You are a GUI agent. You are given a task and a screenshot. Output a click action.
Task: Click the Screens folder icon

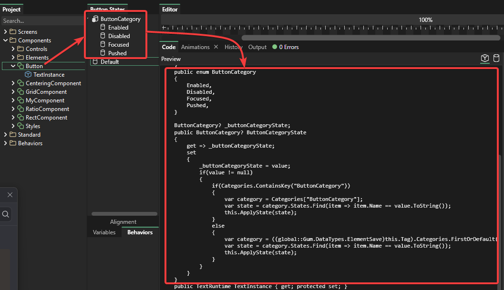click(x=13, y=32)
